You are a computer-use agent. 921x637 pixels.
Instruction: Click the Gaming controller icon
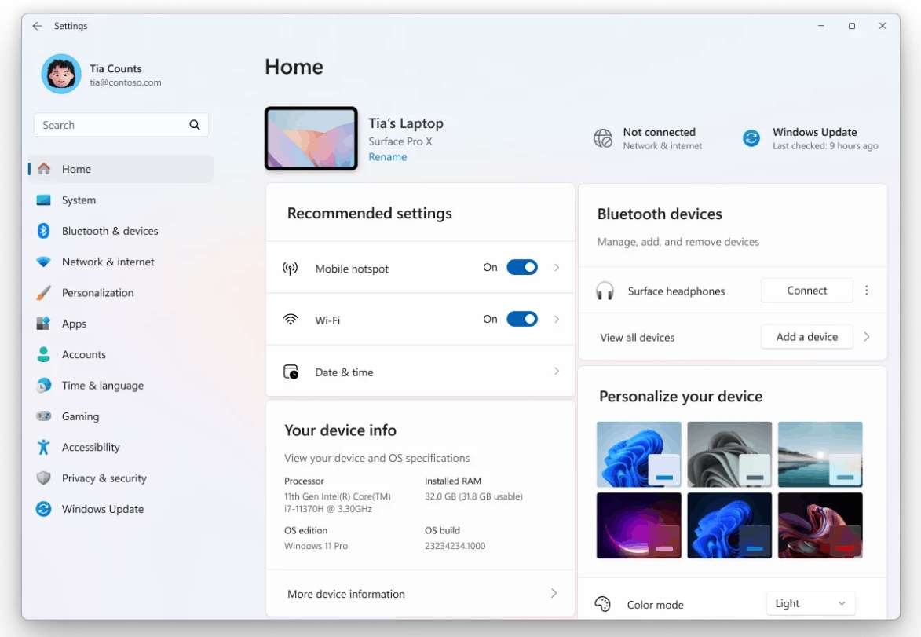click(44, 416)
